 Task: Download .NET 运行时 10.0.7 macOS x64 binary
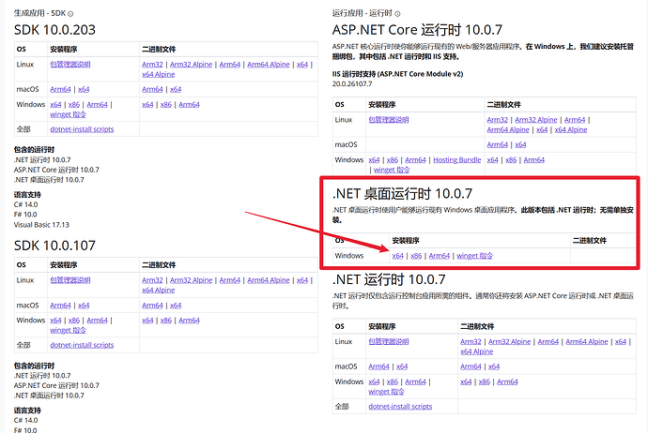pyautogui.click(x=494, y=366)
